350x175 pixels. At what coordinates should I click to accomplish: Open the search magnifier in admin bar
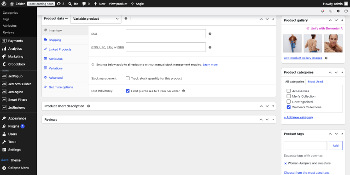click(x=70, y=4)
